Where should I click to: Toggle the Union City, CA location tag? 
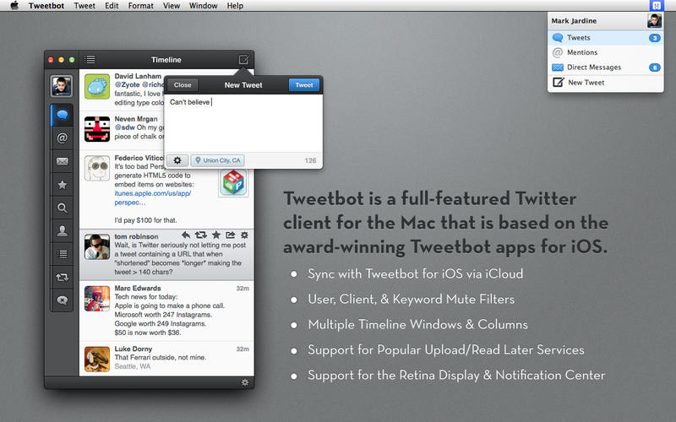218,160
